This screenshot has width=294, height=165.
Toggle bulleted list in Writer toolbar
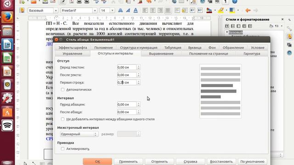[x=185, y=10]
